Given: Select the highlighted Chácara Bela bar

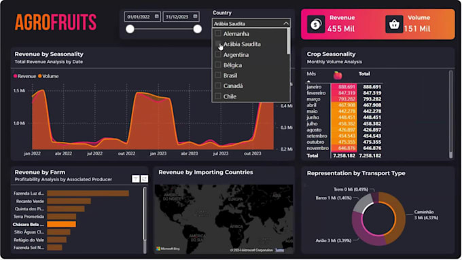Looking at the screenshot, I should click(62, 225).
